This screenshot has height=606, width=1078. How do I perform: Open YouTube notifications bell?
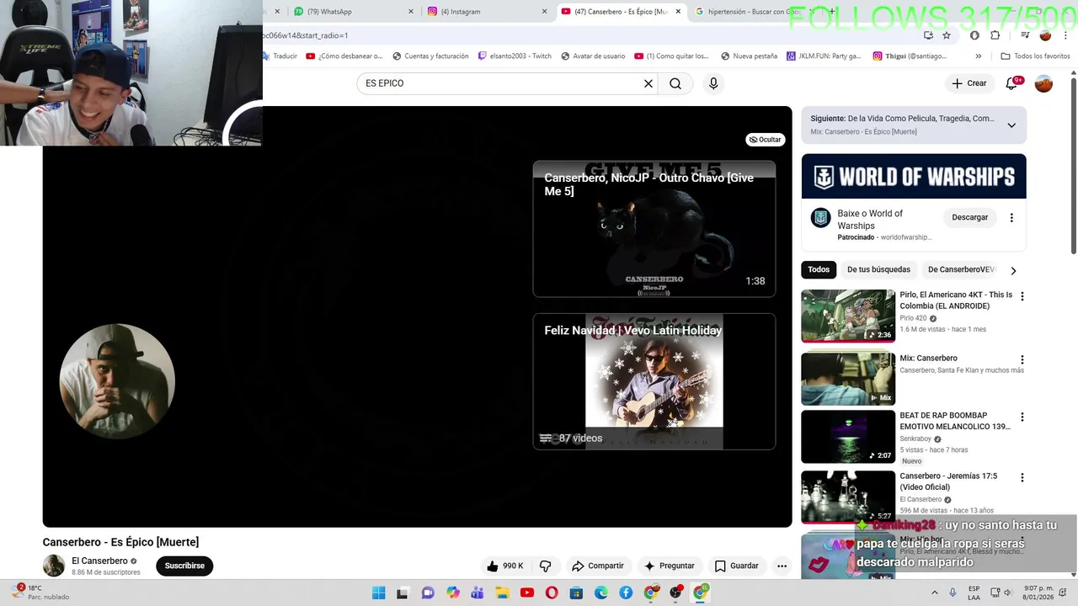tap(1012, 83)
